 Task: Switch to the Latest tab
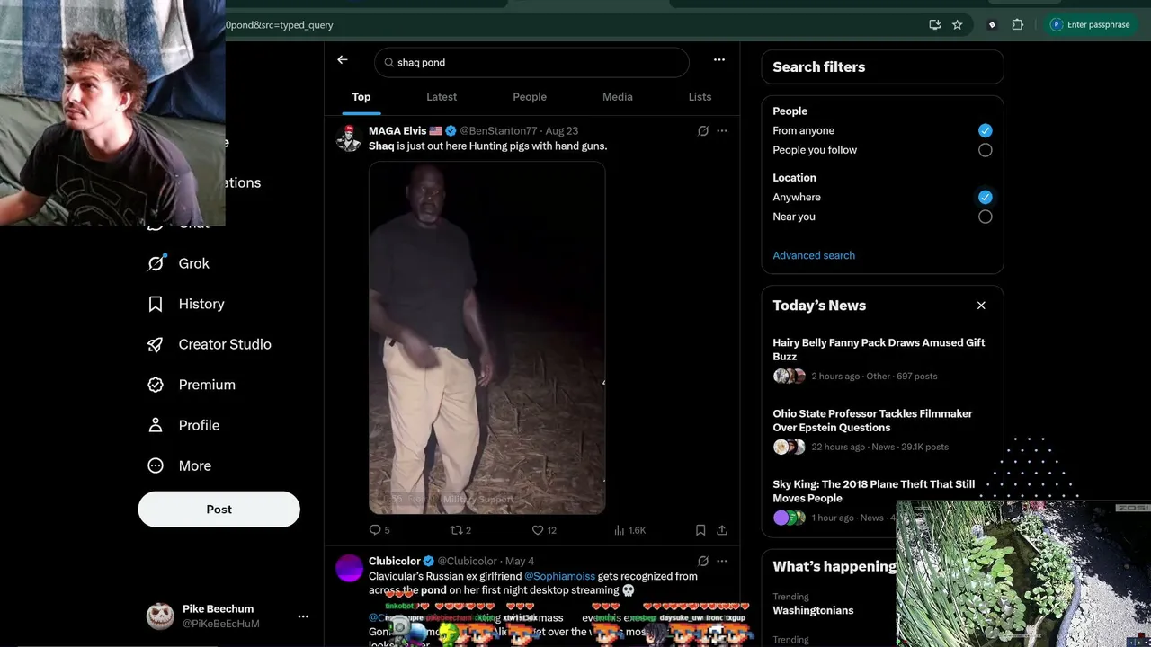point(442,97)
